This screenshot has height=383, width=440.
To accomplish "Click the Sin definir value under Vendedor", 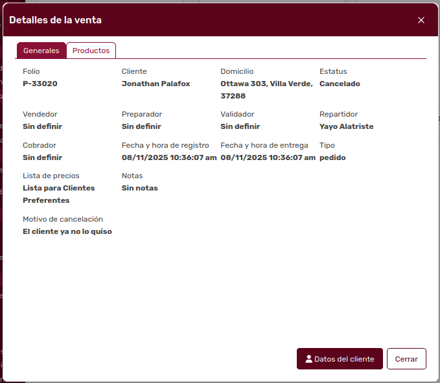I will 42,126.
